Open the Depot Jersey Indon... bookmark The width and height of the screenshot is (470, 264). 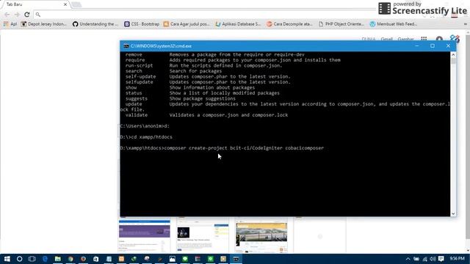point(44,24)
